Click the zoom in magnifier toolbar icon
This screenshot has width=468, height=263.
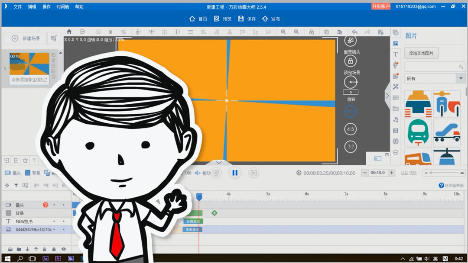tap(283, 32)
